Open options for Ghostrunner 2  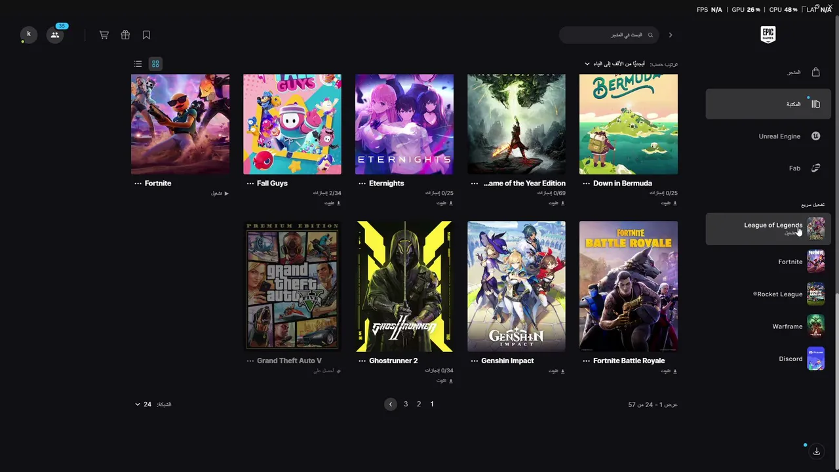click(362, 361)
